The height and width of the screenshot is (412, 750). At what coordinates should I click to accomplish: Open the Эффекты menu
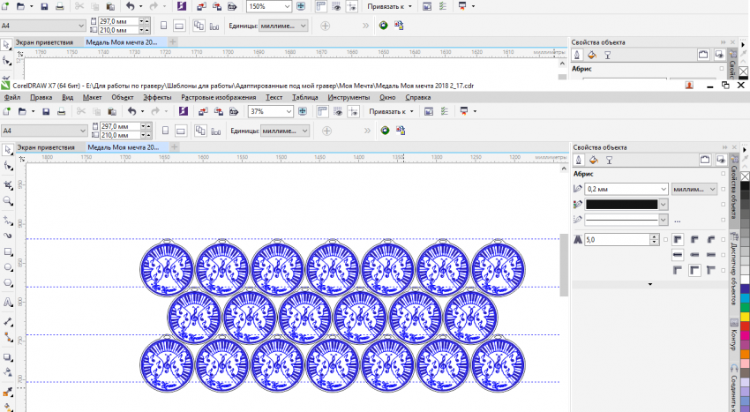pyautogui.click(x=157, y=97)
